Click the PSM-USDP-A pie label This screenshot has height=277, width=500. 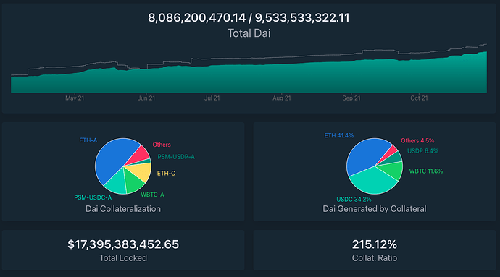click(176, 157)
